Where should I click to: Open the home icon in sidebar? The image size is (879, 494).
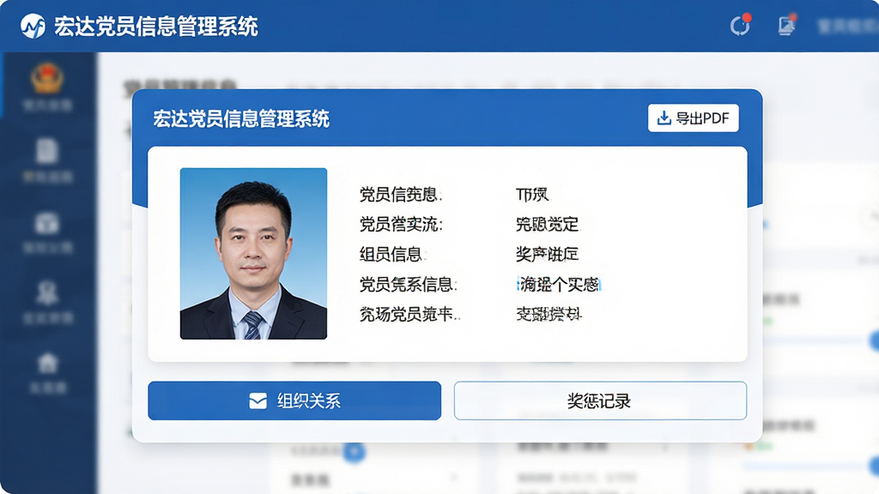[48, 363]
